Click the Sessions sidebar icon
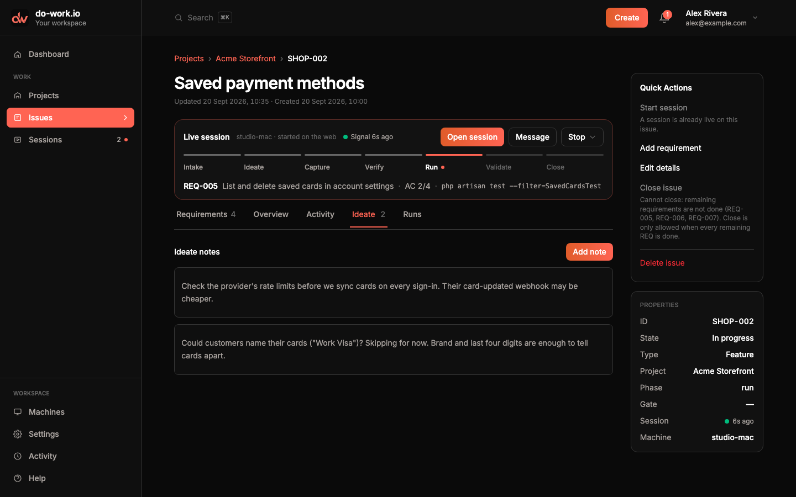The height and width of the screenshot is (497, 796). point(18,140)
